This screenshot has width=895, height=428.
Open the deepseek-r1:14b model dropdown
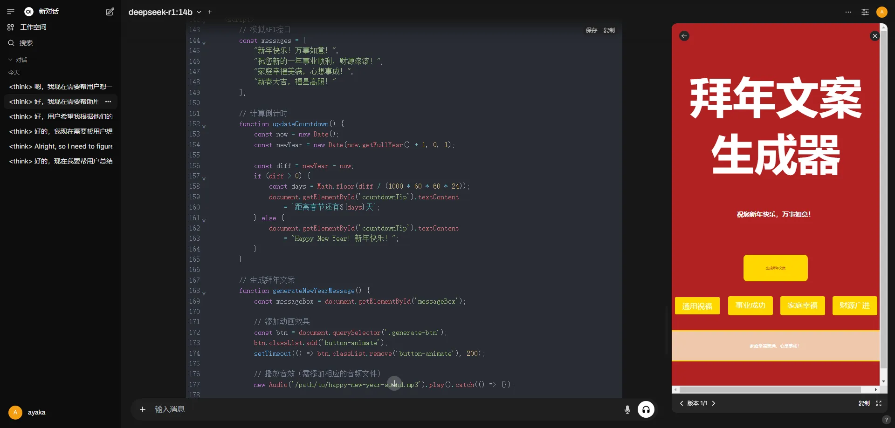(165, 12)
